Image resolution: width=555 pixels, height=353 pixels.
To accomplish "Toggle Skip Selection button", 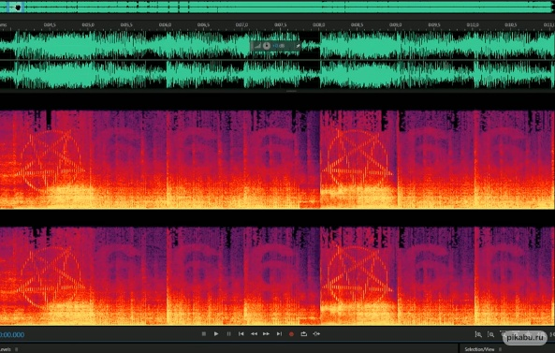I will (x=316, y=334).
